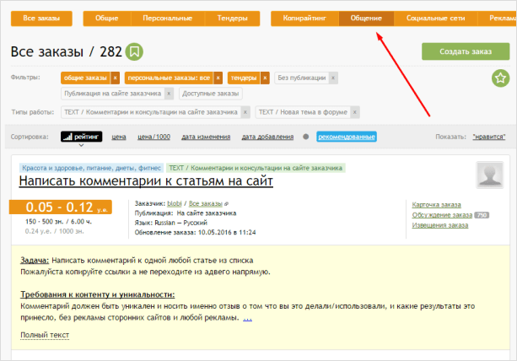Click the green star favorites icon

pyautogui.click(x=499, y=78)
